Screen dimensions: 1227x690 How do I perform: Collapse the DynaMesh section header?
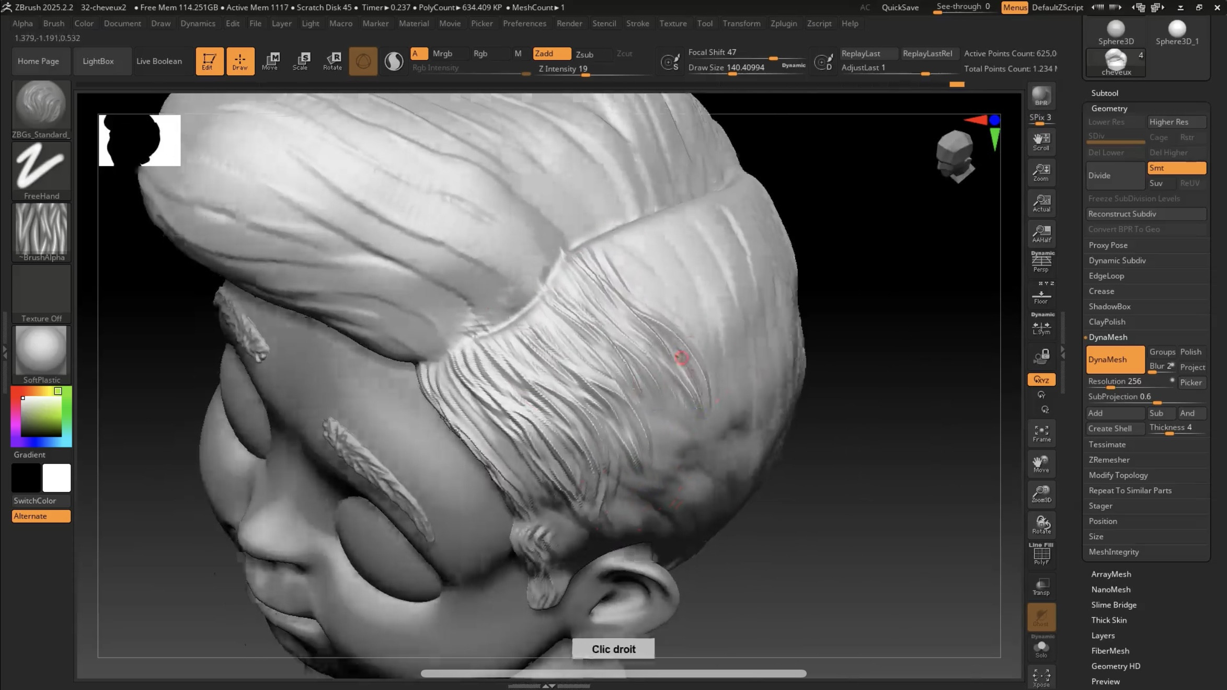click(1108, 337)
